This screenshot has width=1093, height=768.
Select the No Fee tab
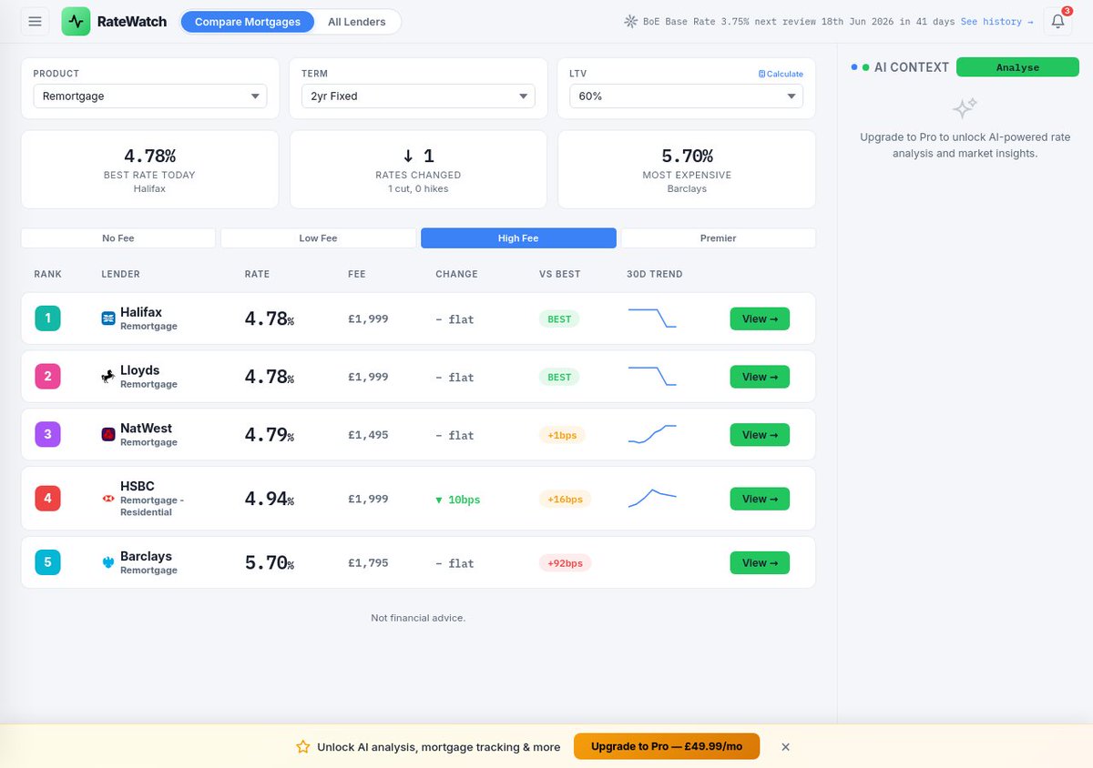click(x=118, y=237)
